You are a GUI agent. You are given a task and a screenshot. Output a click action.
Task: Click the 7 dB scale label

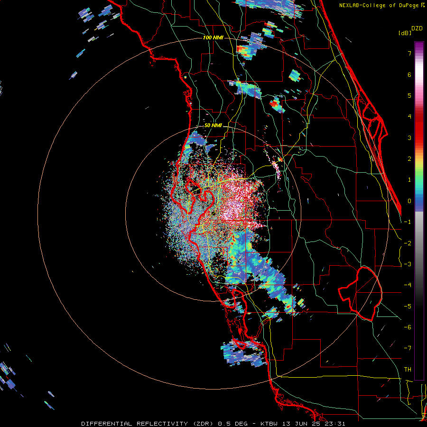[409, 53]
